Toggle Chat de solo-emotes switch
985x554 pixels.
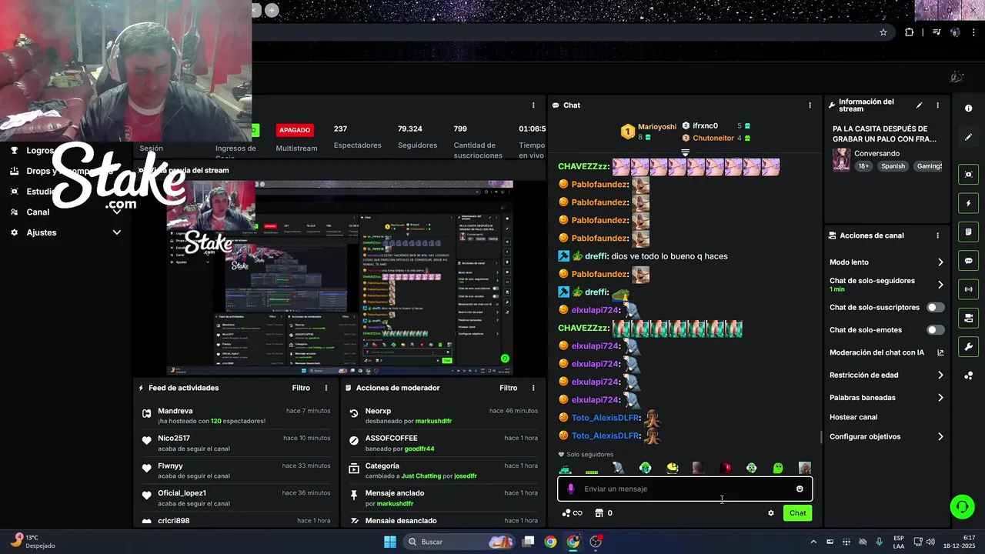(936, 330)
